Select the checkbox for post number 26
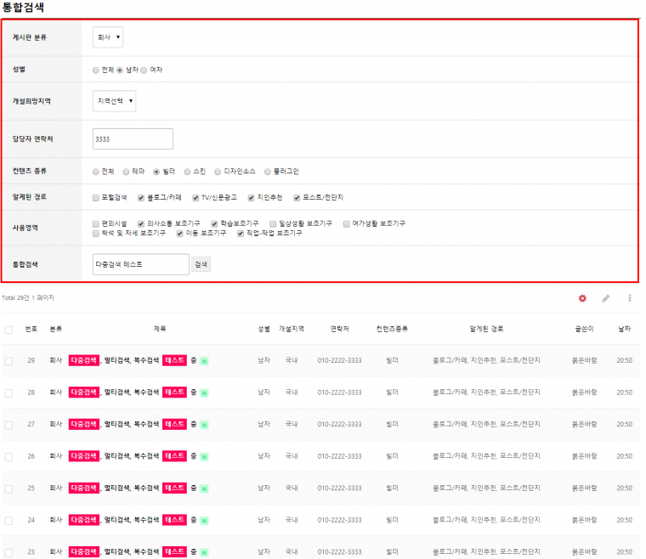Image resolution: width=646 pixels, height=559 pixels. [x=8, y=456]
